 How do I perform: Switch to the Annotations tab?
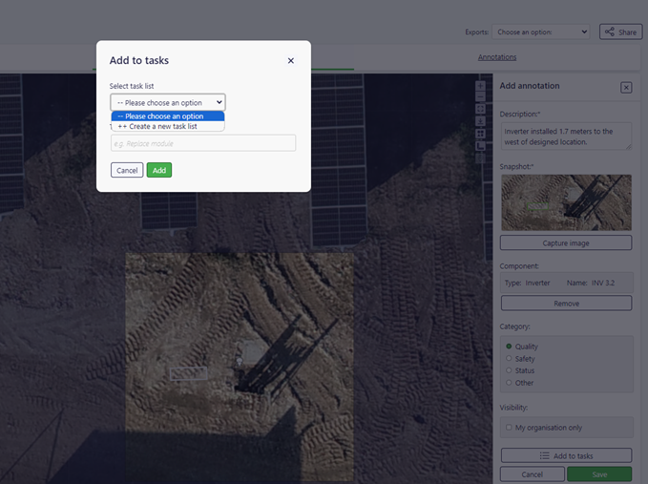pyautogui.click(x=497, y=57)
